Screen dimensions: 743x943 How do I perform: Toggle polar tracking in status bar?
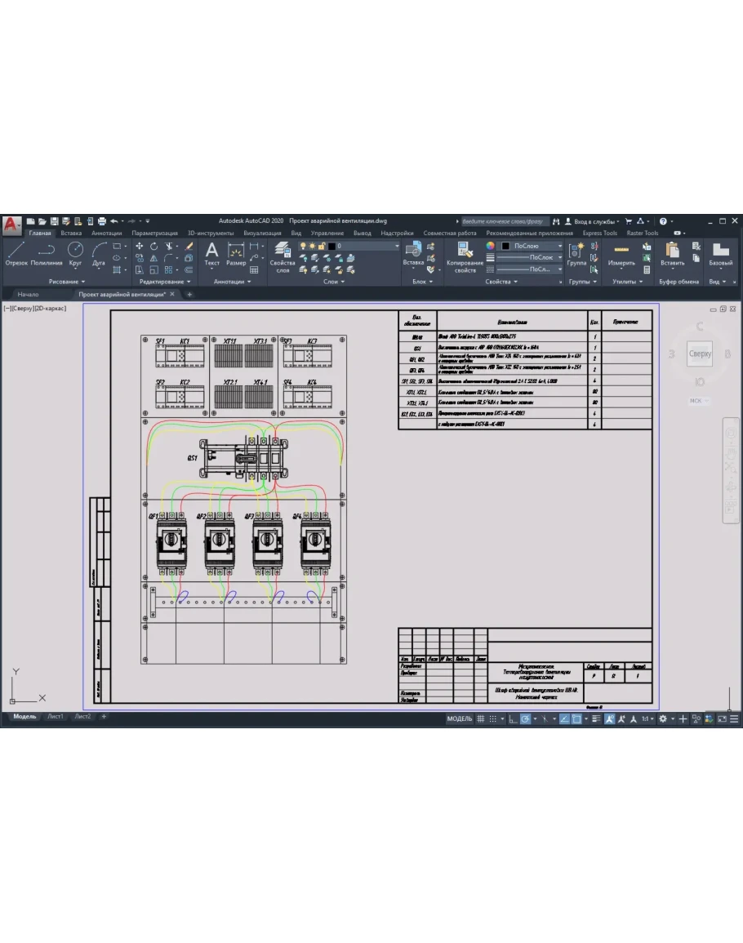click(x=526, y=719)
